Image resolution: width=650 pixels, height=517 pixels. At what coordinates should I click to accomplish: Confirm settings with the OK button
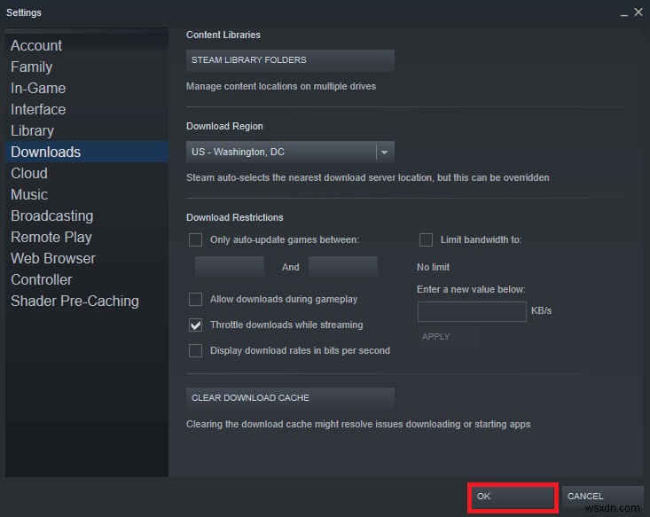click(x=513, y=497)
